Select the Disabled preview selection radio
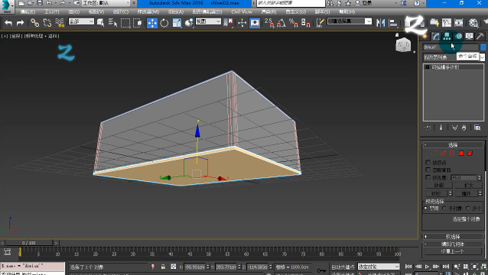The width and height of the screenshot is (488, 275). [x=426, y=209]
